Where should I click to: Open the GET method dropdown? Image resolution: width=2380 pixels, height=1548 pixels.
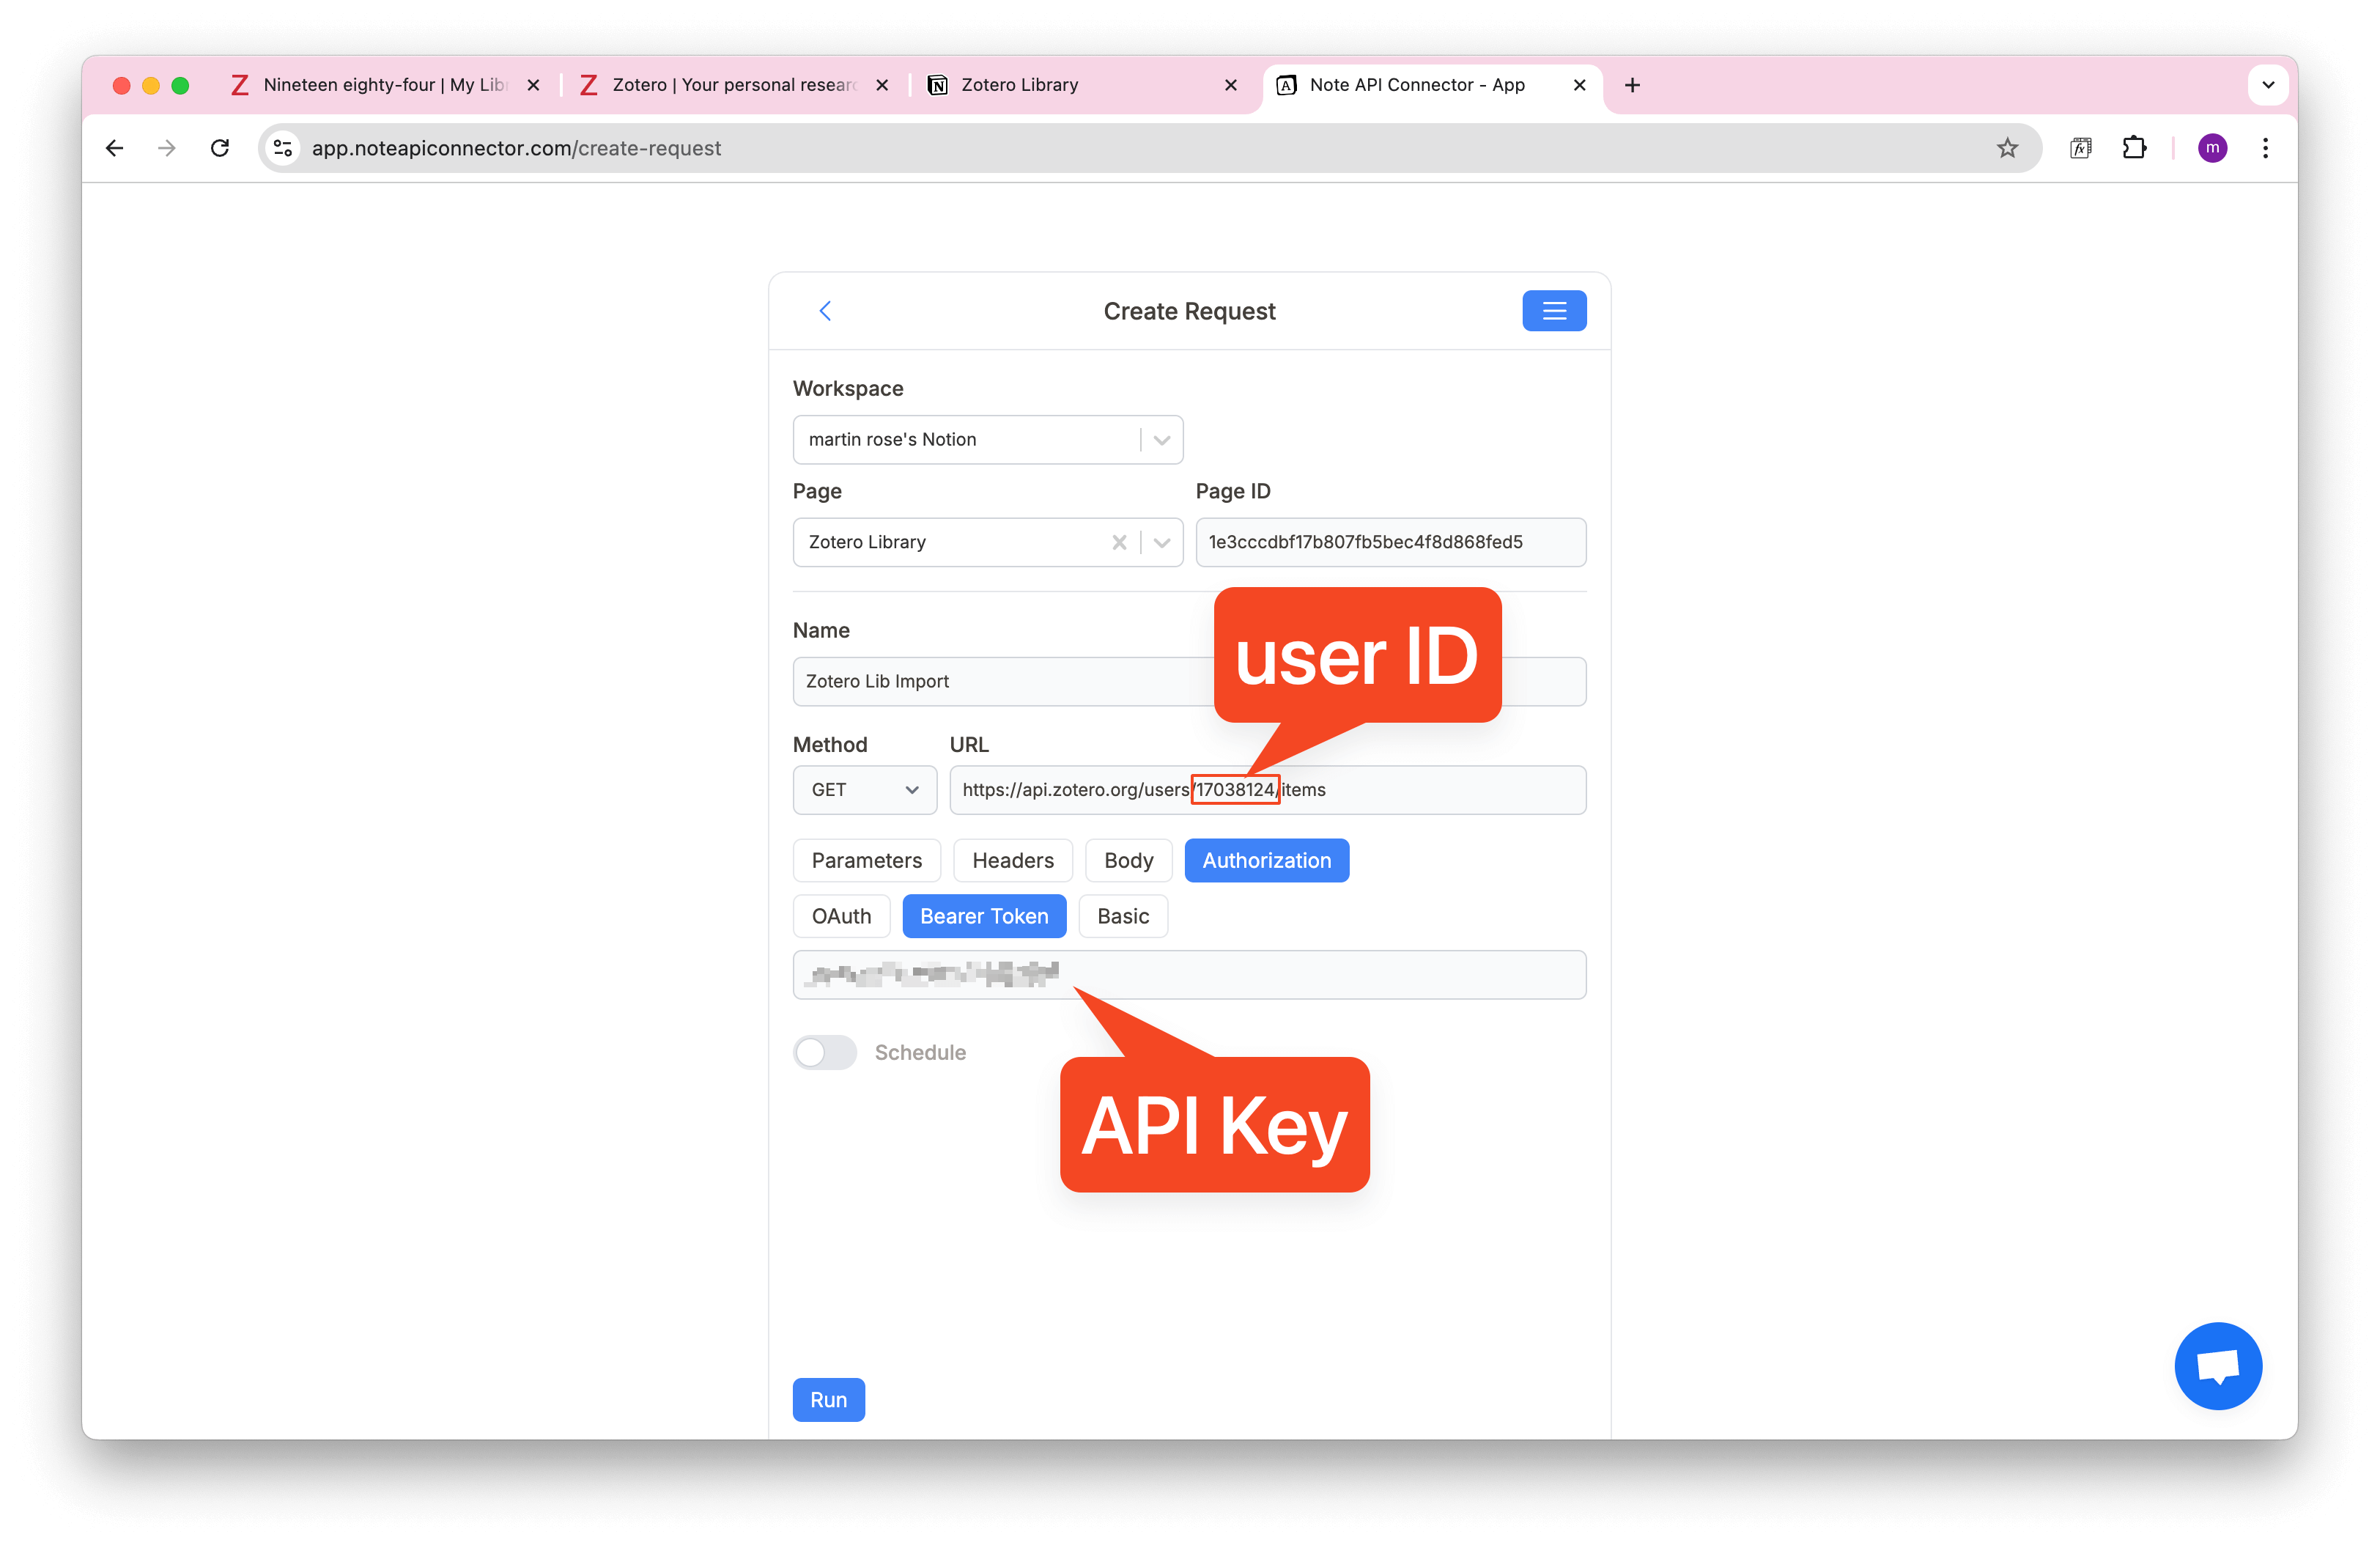[x=864, y=790]
